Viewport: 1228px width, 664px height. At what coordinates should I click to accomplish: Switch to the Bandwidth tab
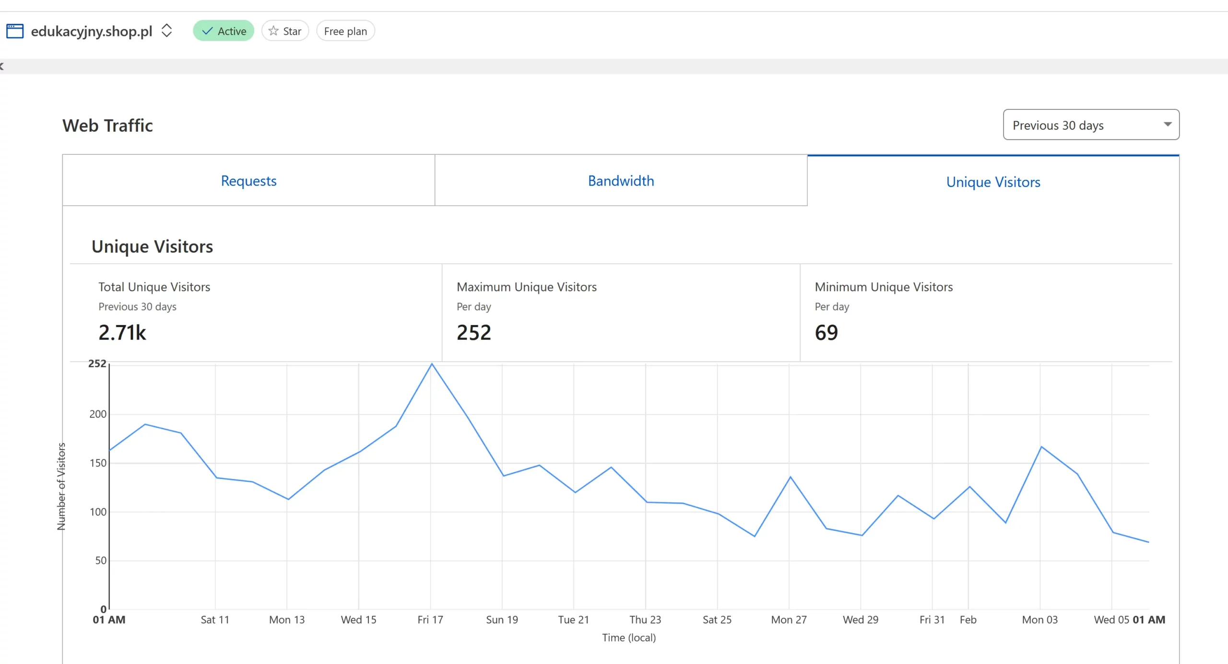click(621, 181)
